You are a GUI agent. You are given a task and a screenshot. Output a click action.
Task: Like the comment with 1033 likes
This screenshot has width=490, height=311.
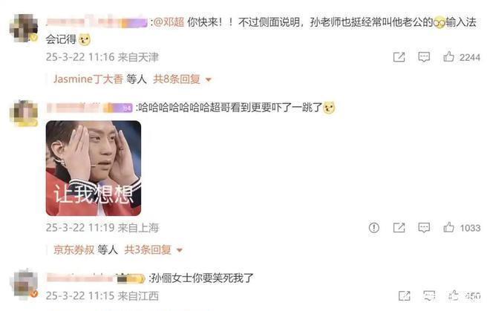448,227
